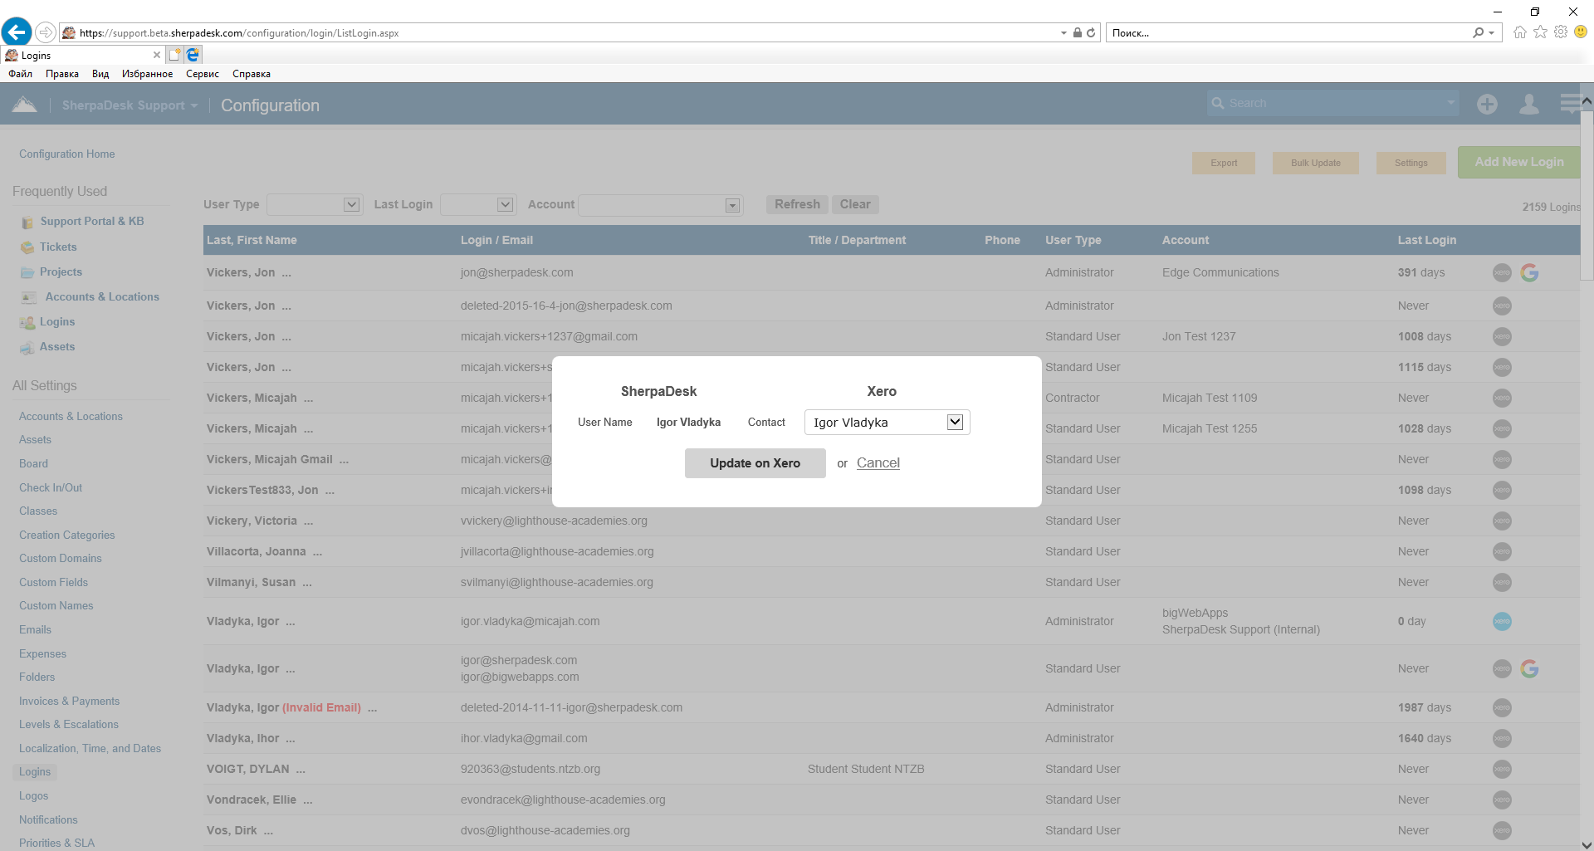Click the Google icon in jon@sherpadesk.com row
Image resolution: width=1594 pixels, height=851 pixels.
click(1529, 272)
